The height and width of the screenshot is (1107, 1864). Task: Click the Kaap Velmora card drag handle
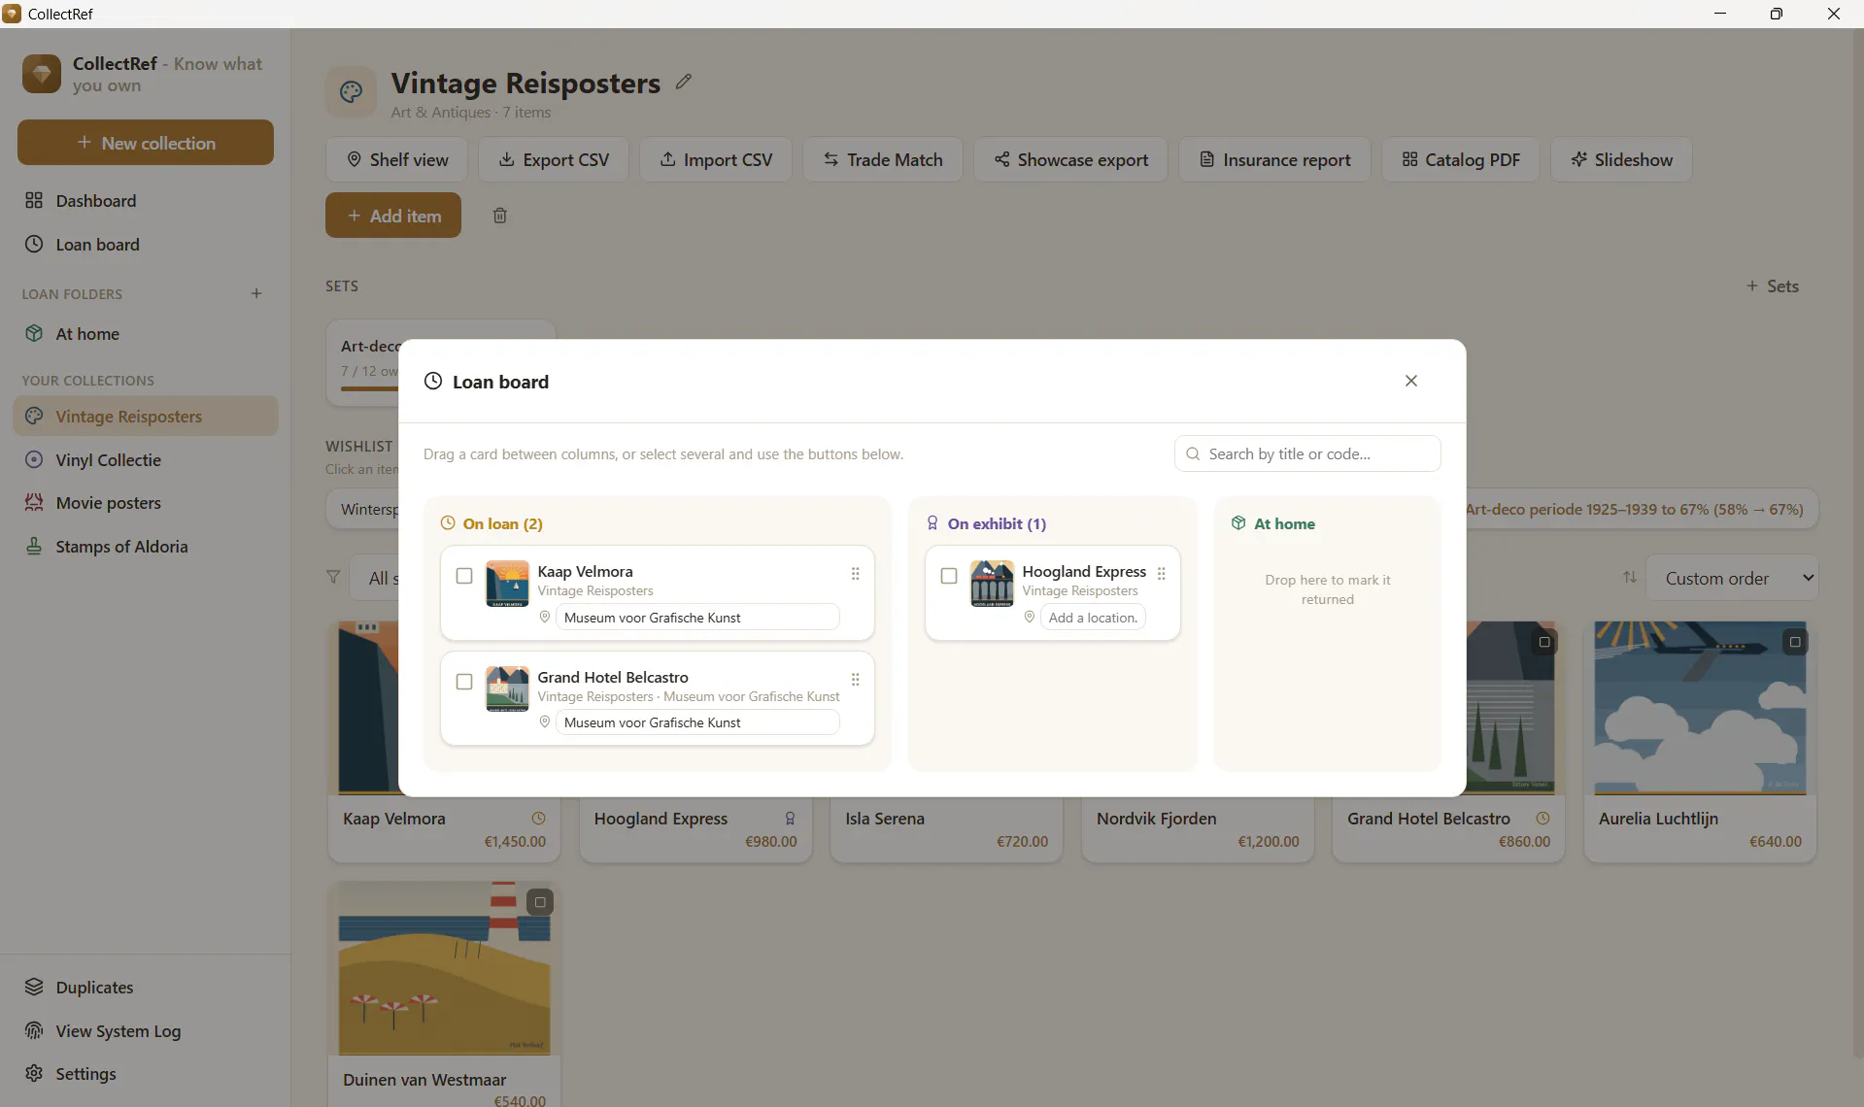(x=855, y=574)
